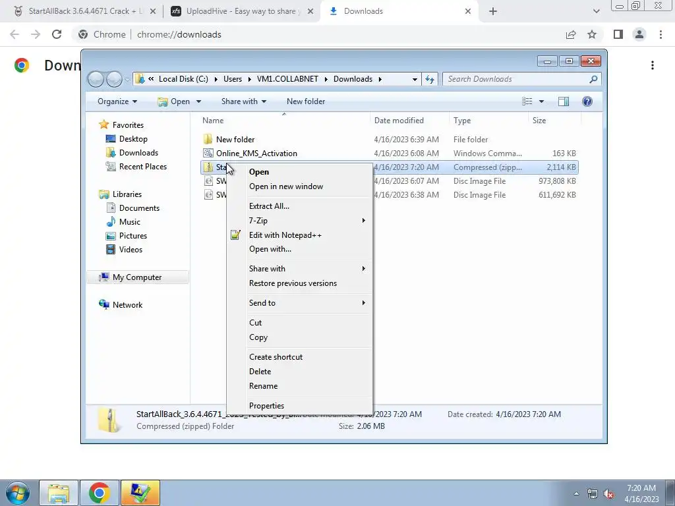Click Explorer refresh button beside address bar
The height and width of the screenshot is (506, 675).
pyautogui.click(x=430, y=79)
